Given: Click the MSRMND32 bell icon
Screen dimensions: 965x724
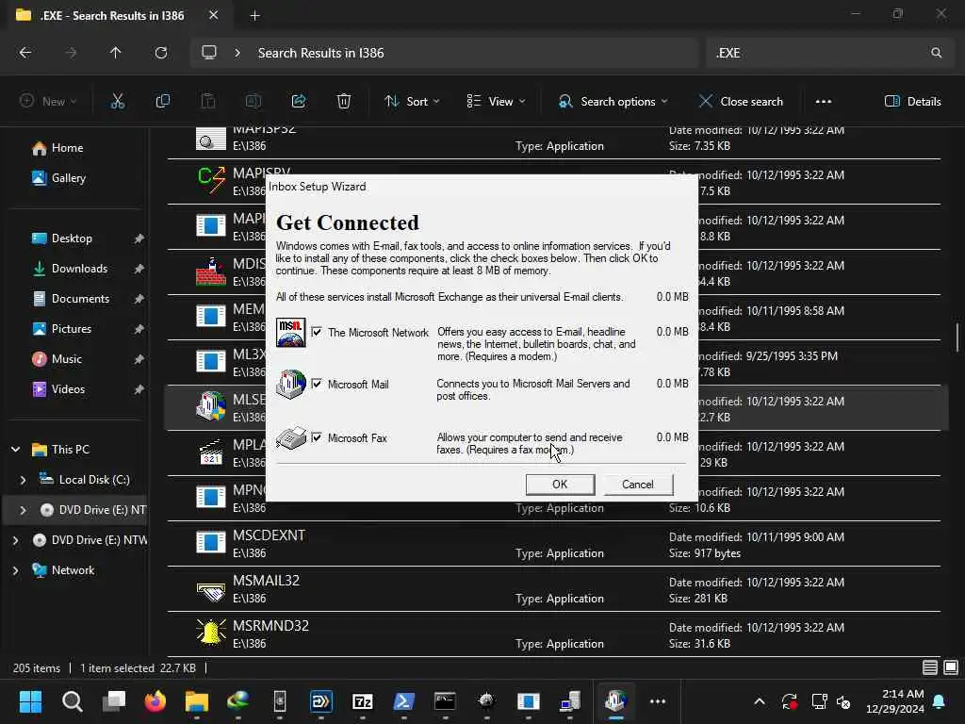Looking at the screenshot, I should 211,633.
